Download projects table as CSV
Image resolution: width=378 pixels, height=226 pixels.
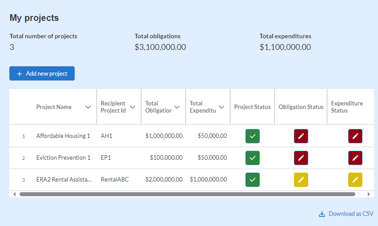(x=346, y=214)
